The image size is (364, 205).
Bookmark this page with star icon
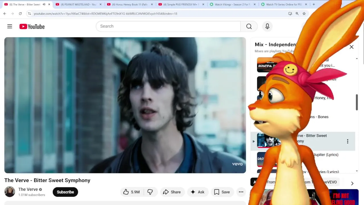click(x=304, y=13)
